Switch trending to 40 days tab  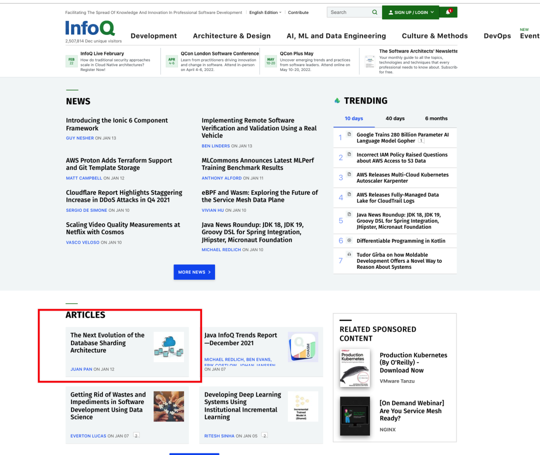[395, 118]
